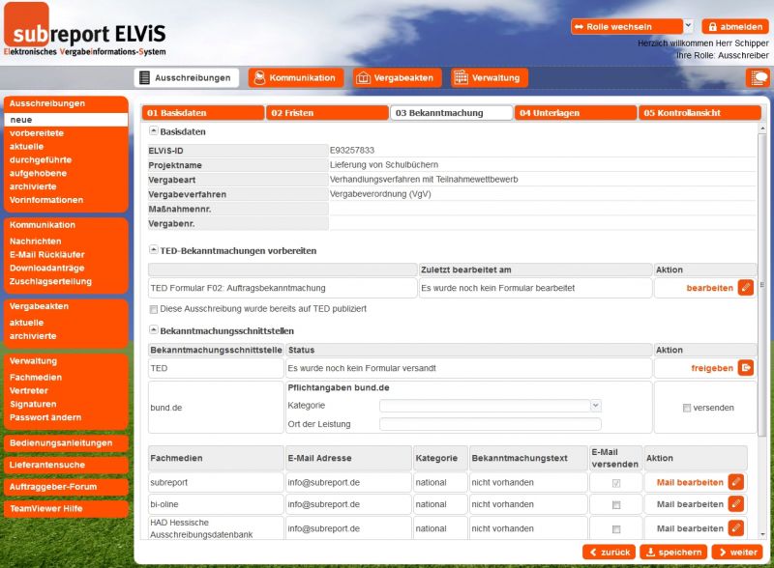
Task: Open the bund.de Kategorie dropdown
Action: 596,406
